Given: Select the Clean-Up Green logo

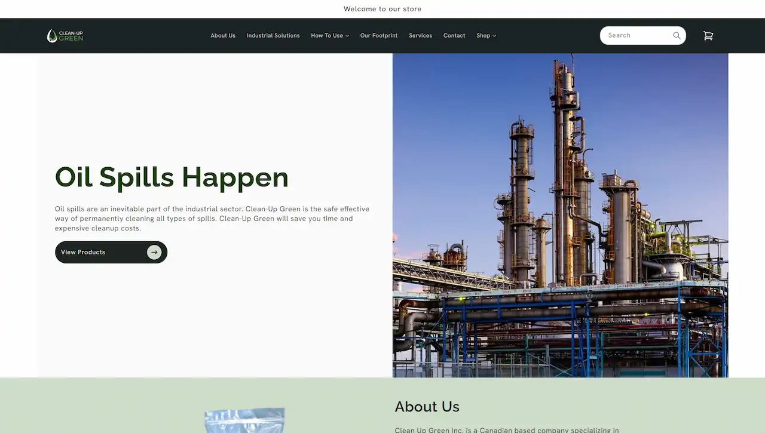Looking at the screenshot, I should click(x=65, y=35).
